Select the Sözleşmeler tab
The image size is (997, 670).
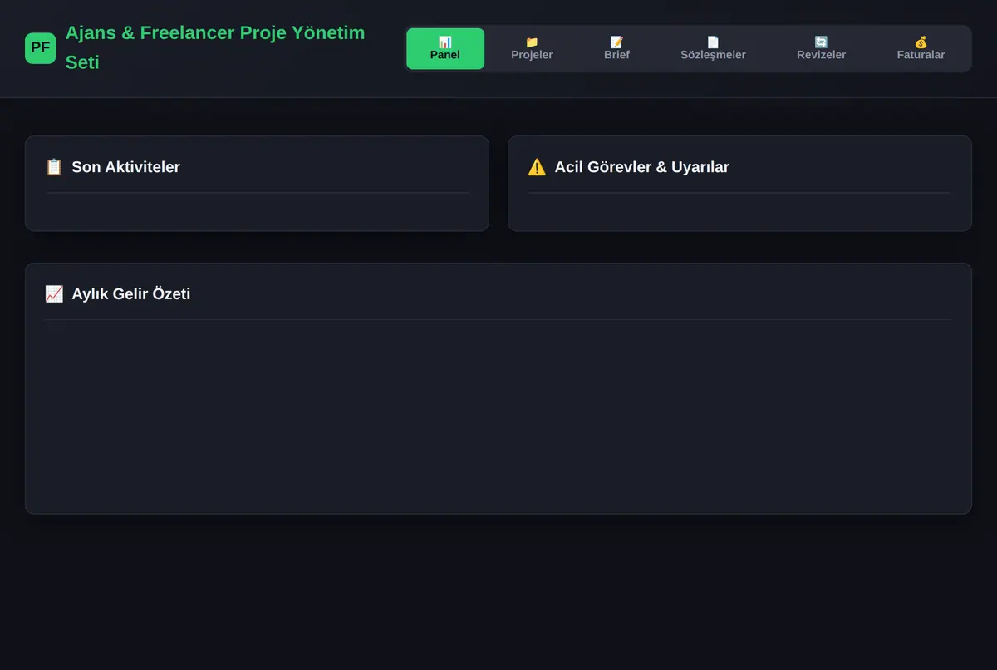(x=713, y=49)
